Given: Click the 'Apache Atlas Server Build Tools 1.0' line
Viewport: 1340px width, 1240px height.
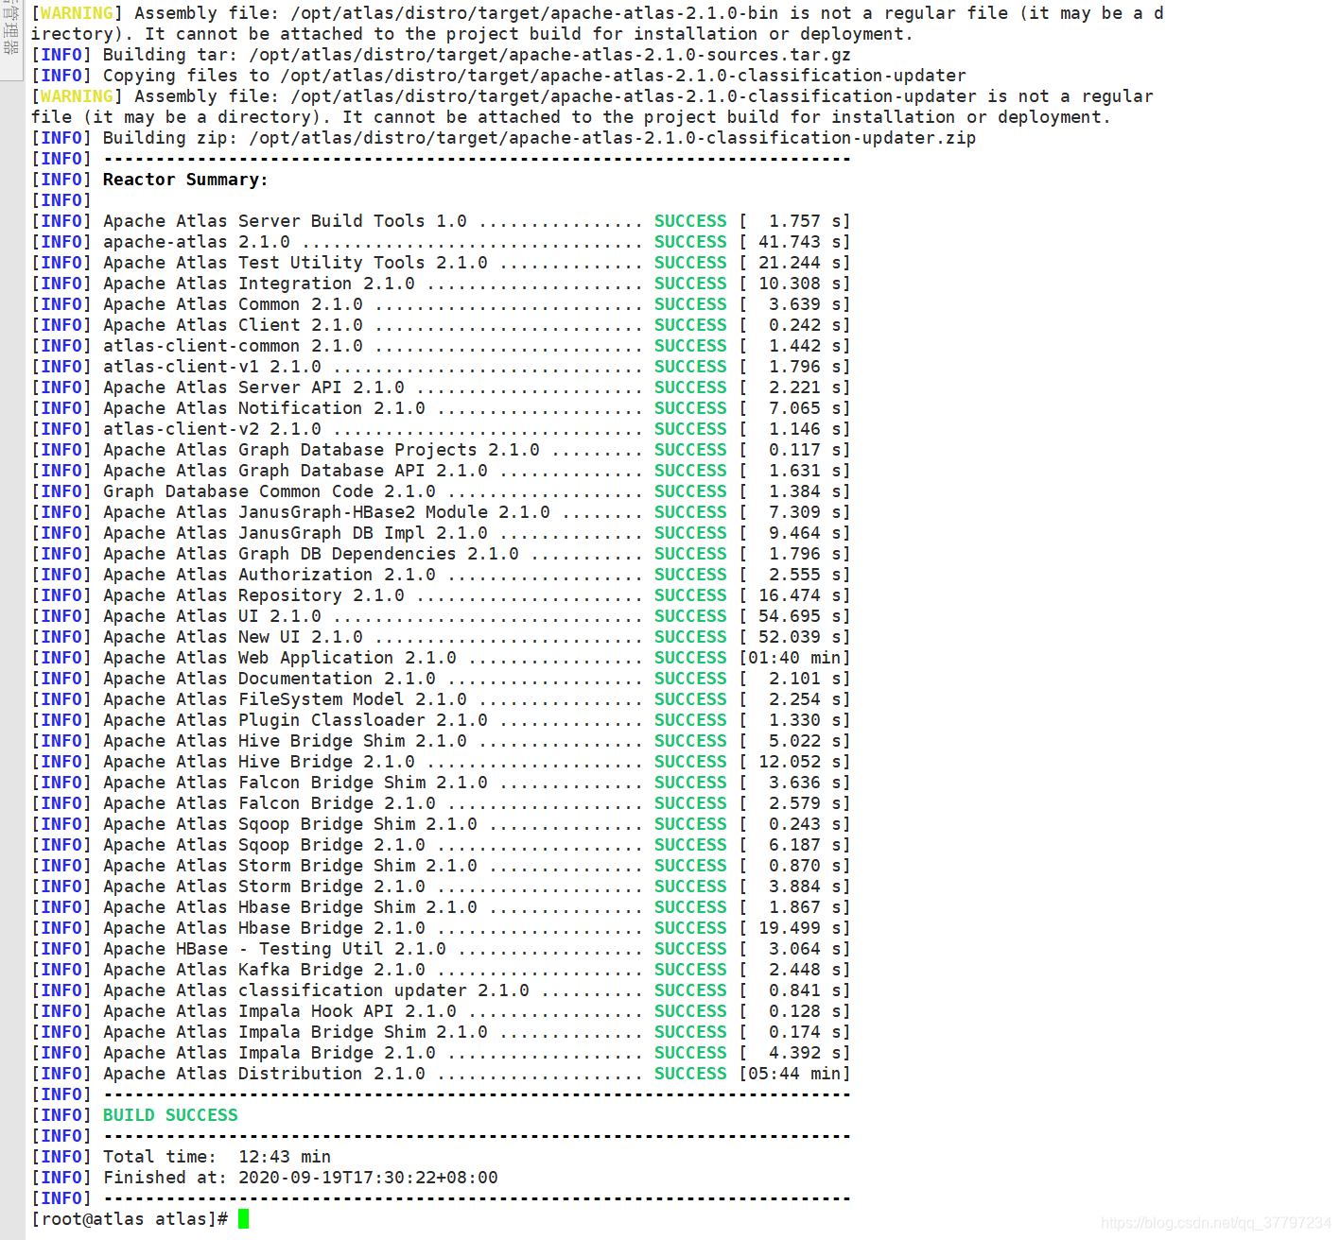Looking at the screenshot, I should [441, 221].
